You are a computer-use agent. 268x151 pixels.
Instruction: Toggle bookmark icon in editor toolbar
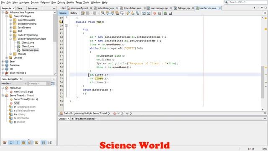tap(137, 13)
